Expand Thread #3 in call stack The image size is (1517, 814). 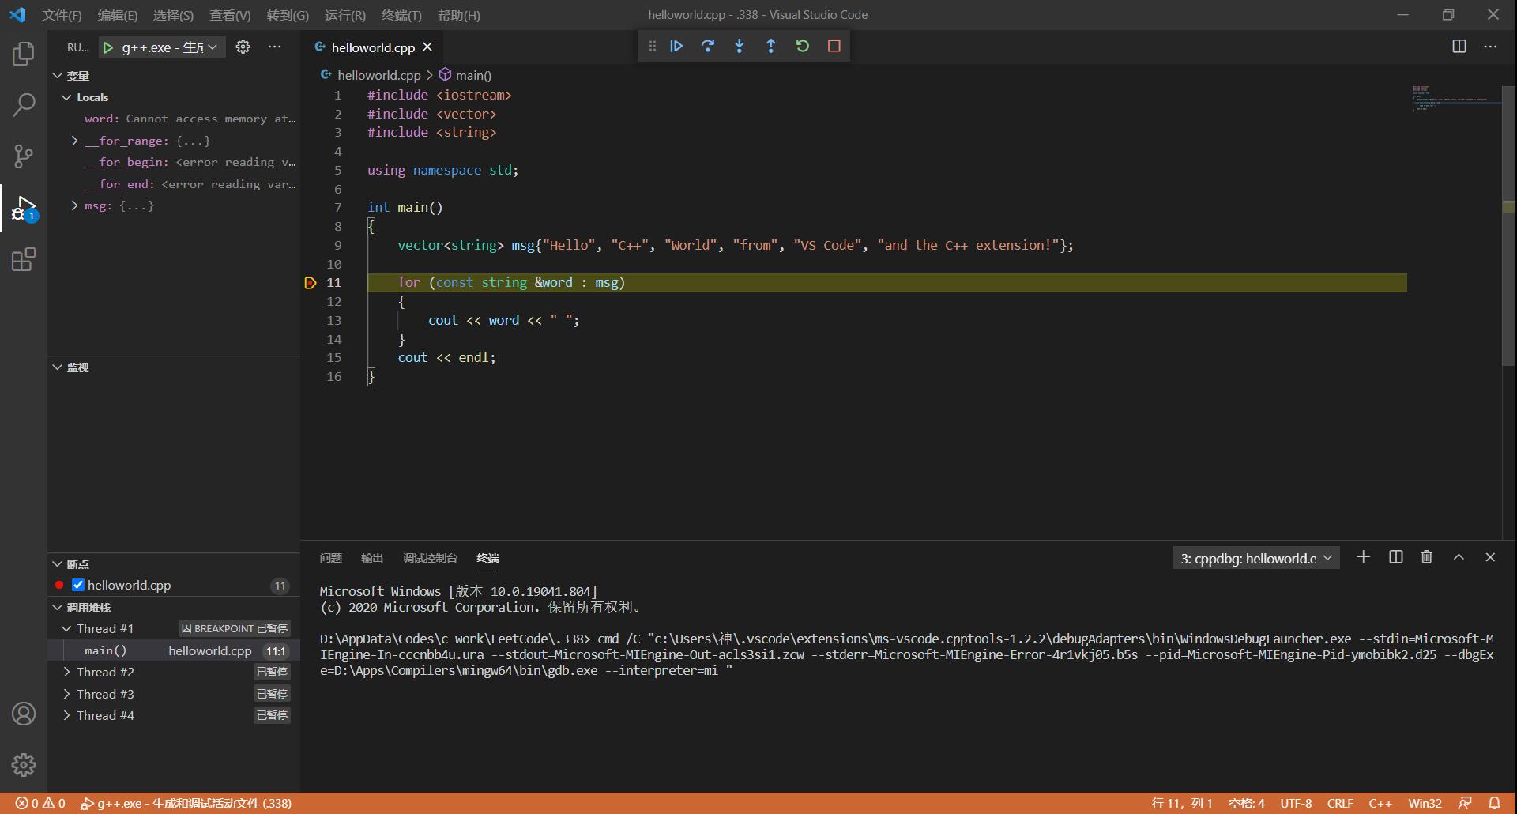66,694
